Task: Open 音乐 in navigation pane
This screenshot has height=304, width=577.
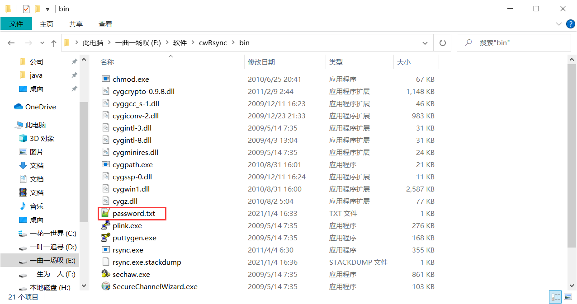Action: pos(37,206)
